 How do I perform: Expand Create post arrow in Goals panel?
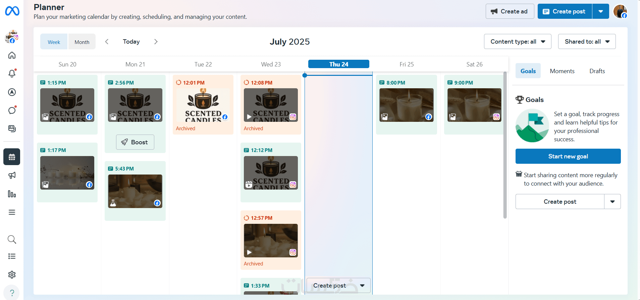point(612,202)
